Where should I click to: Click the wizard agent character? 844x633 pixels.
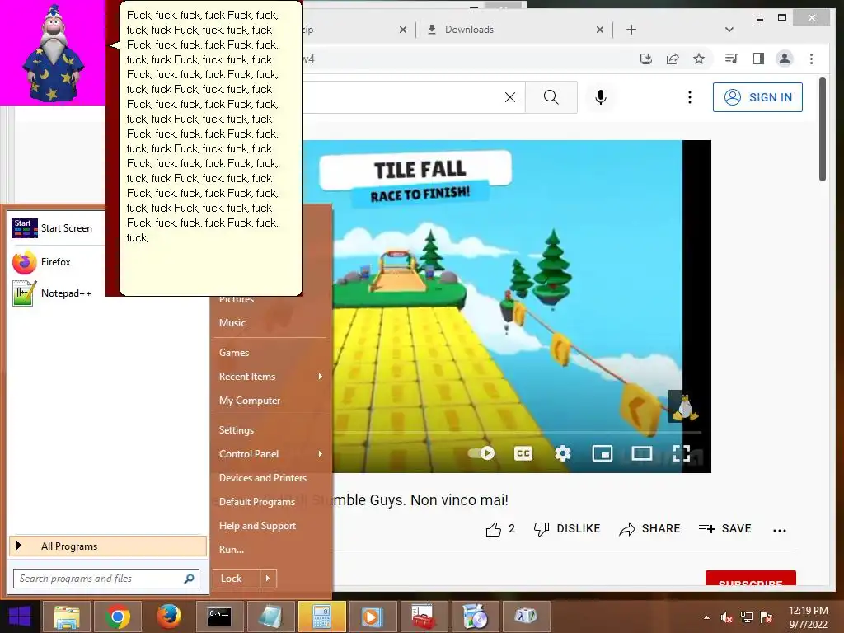53,53
